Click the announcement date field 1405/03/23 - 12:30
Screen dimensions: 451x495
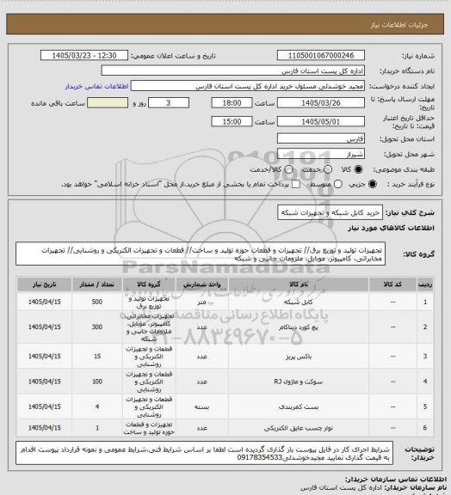pyautogui.click(x=84, y=55)
